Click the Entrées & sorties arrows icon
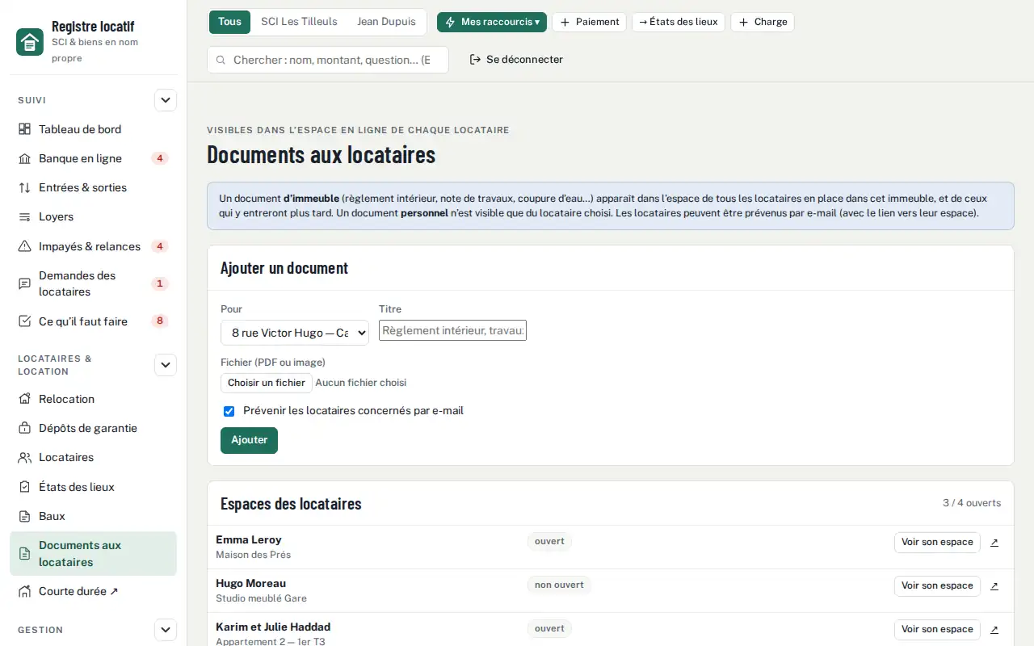 tap(24, 187)
